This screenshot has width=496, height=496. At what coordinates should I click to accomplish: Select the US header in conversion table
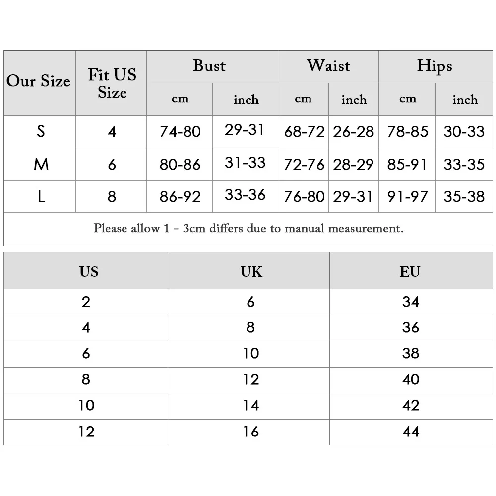(x=89, y=272)
